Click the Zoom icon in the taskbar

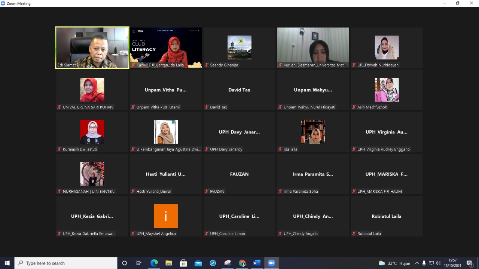271,263
